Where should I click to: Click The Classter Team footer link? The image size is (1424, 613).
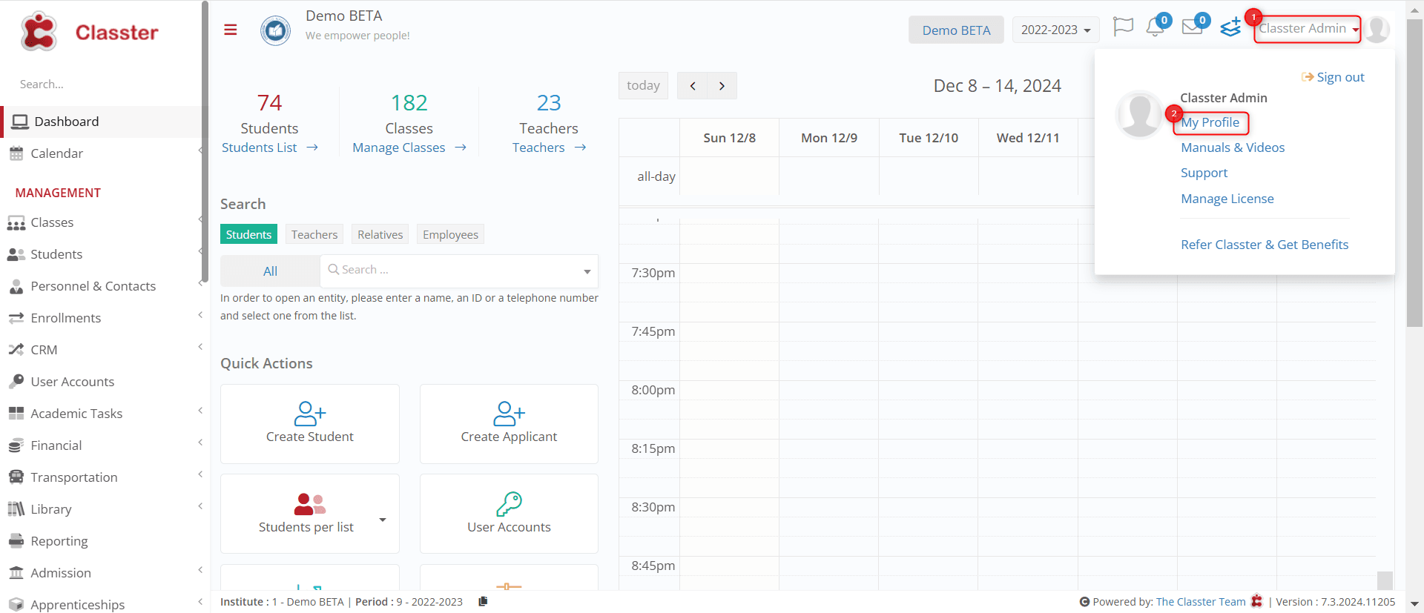[x=1201, y=602]
